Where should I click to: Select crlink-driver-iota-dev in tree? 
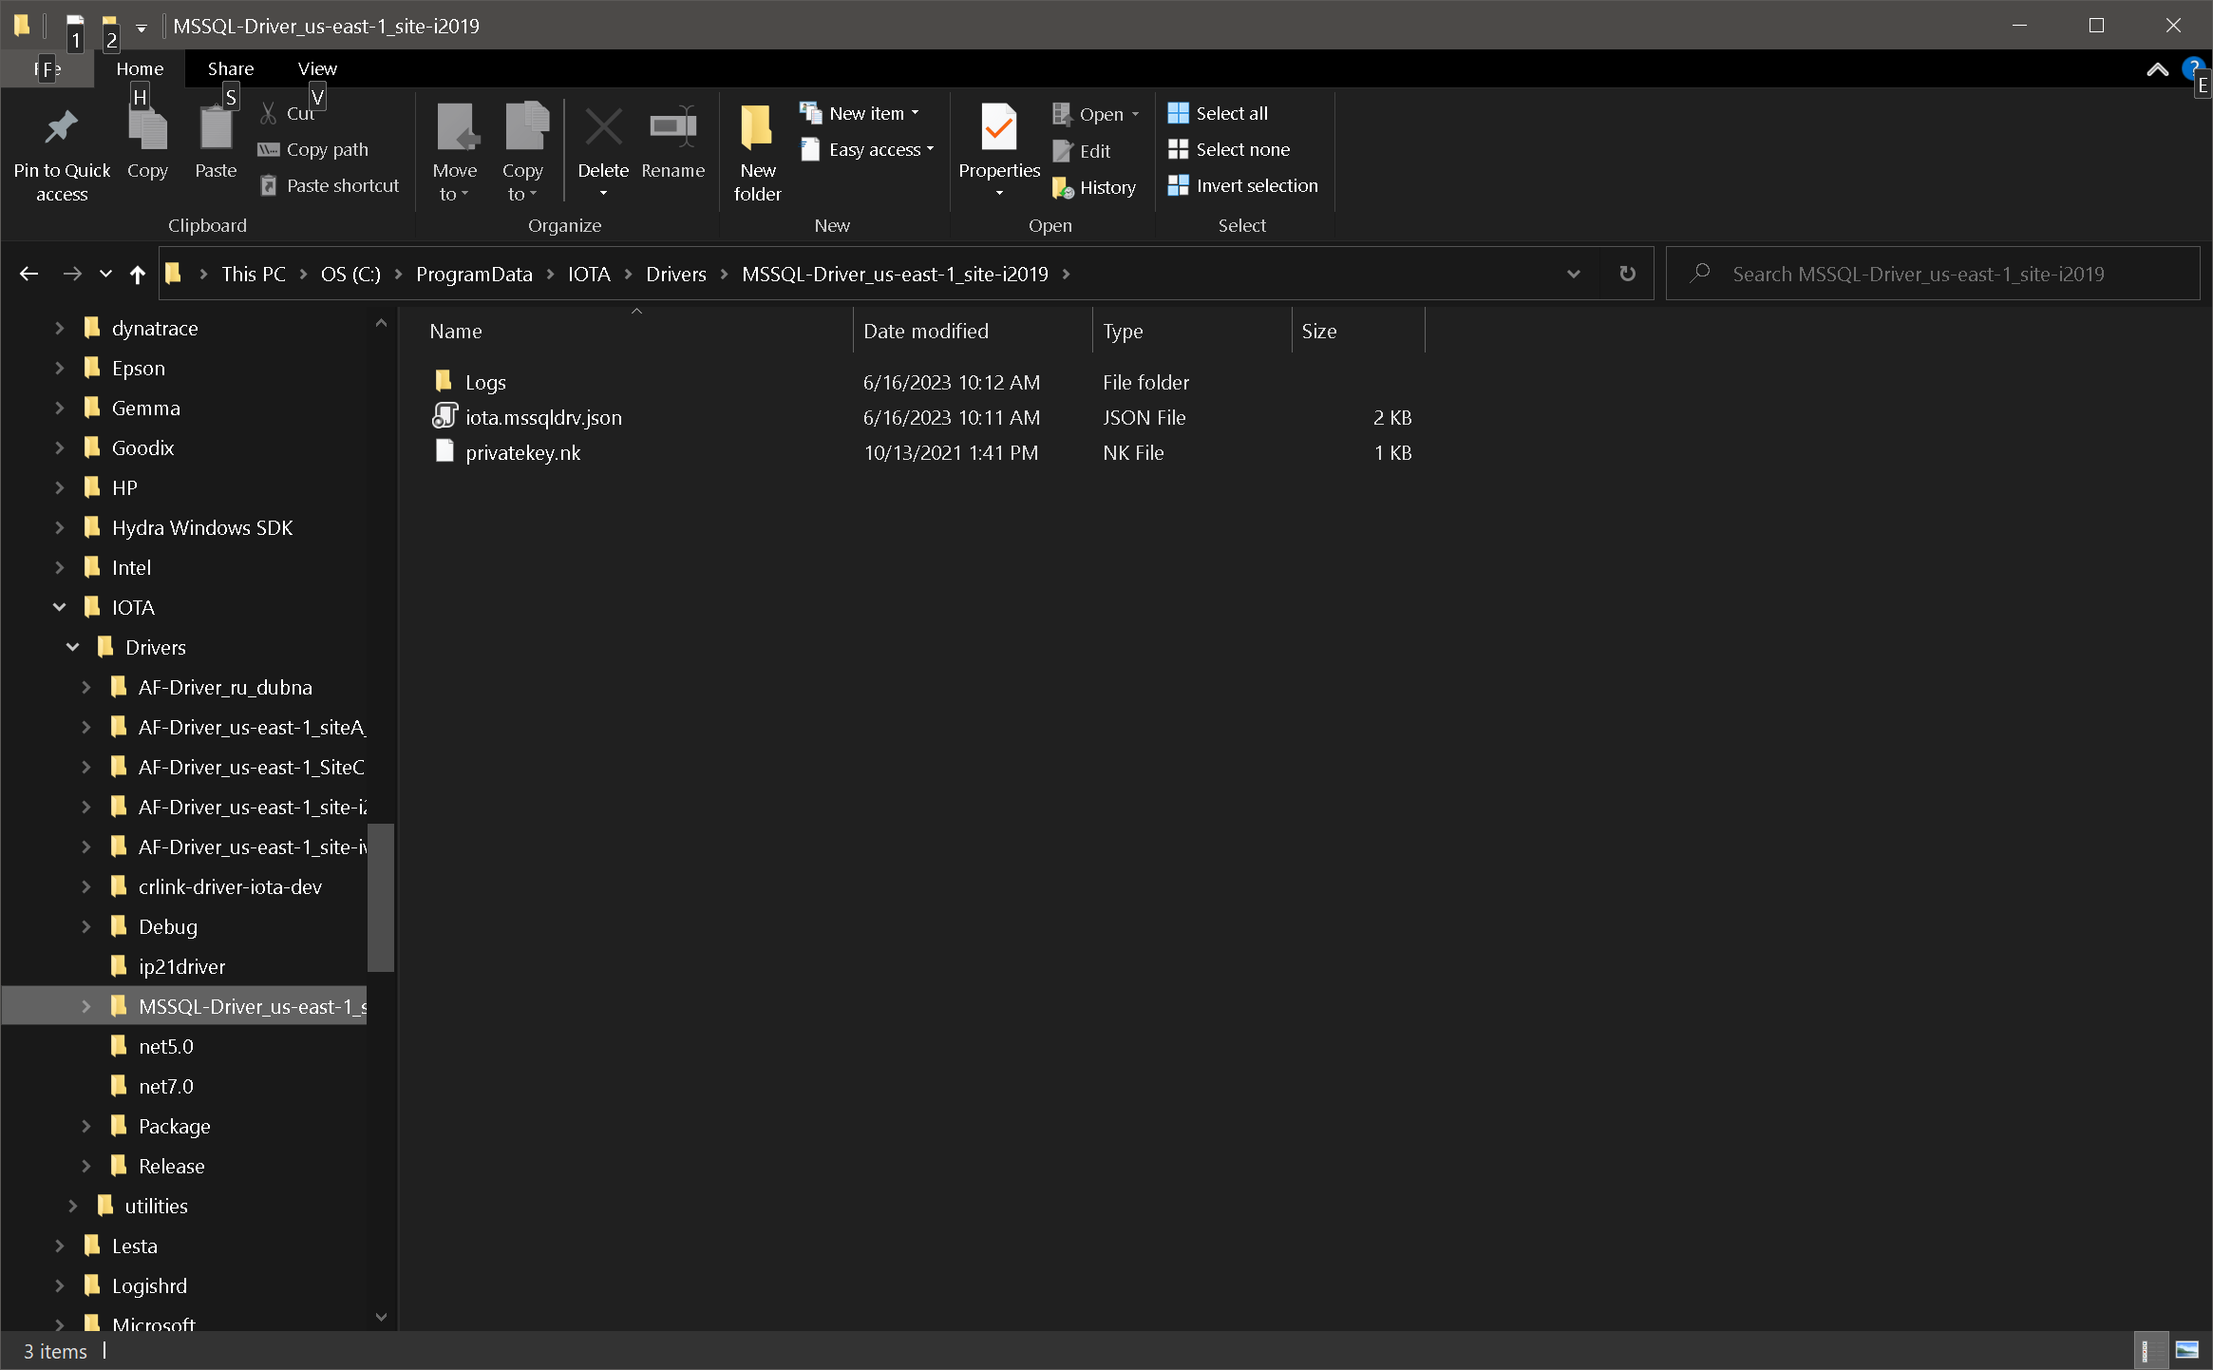tap(230, 886)
